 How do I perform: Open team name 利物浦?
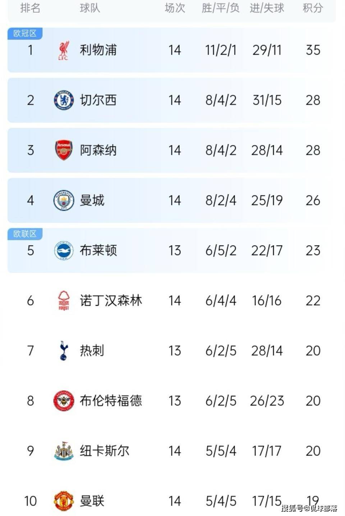pyautogui.click(x=98, y=50)
